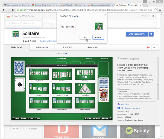
Task: Cancel the Confirm New App dialog
Action: tap(98, 37)
